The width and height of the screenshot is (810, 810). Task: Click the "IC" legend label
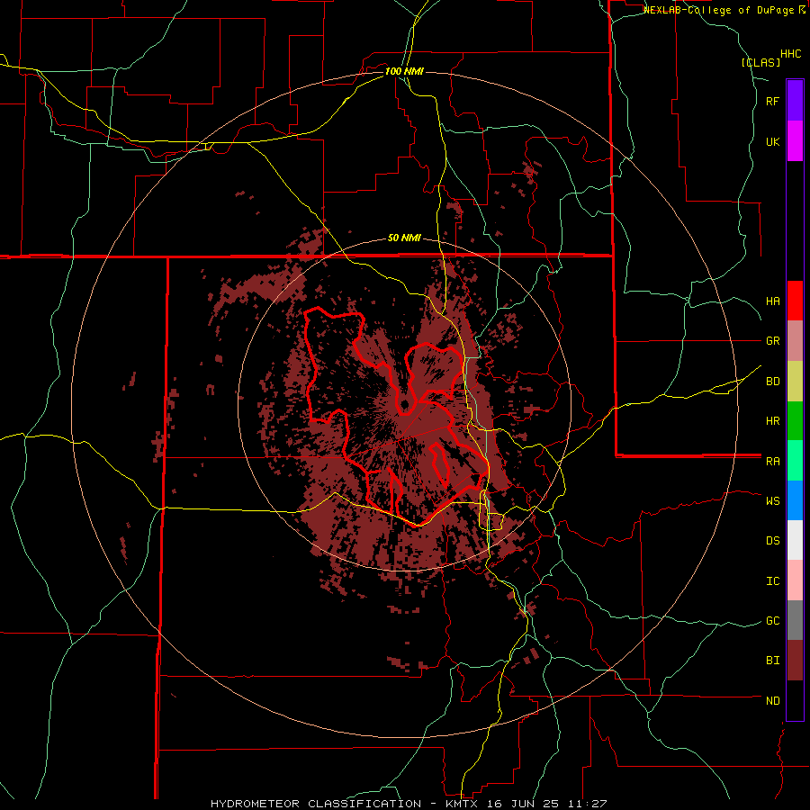click(773, 581)
